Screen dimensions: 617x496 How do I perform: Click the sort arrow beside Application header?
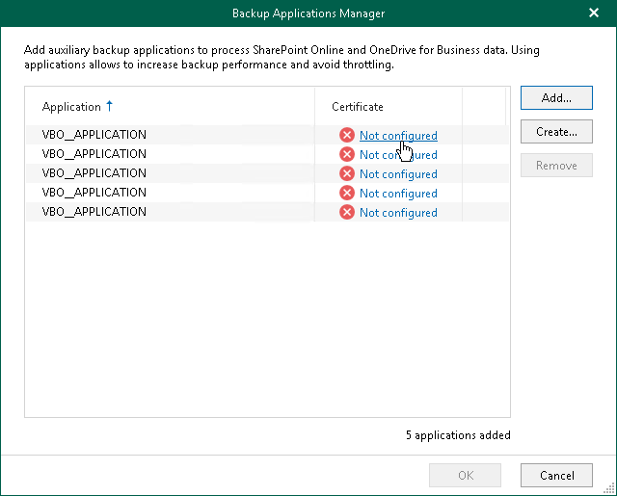109,106
